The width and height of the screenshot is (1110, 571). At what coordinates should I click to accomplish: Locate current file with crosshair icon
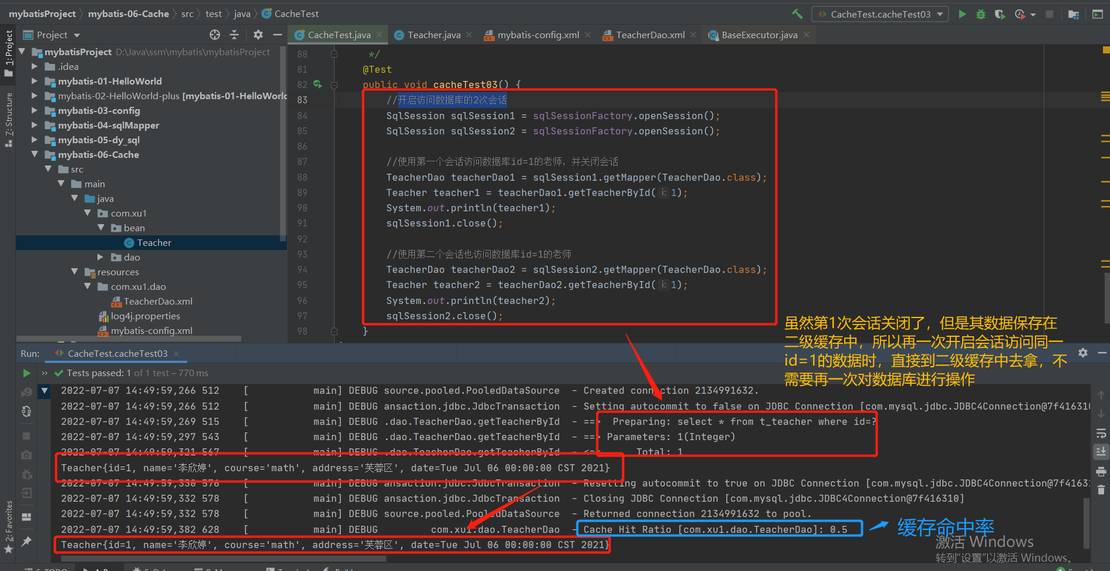pyautogui.click(x=215, y=35)
